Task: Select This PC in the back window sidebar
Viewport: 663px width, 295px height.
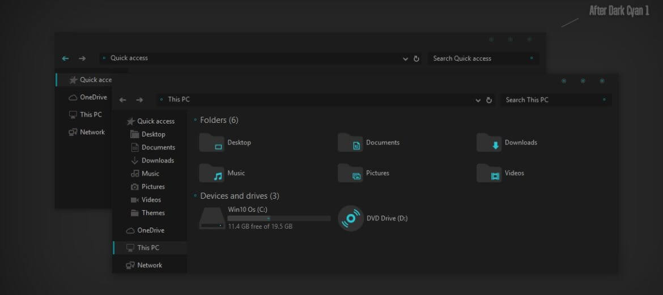Action: [85, 114]
